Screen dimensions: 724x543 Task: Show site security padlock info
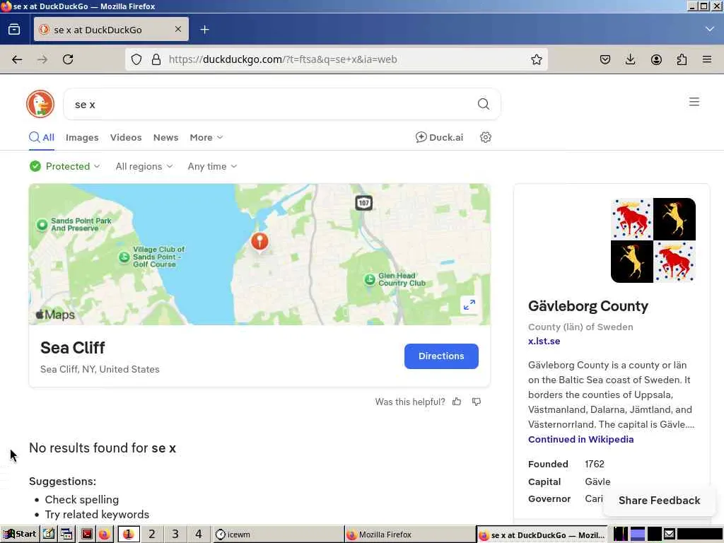tap(156, 59)
